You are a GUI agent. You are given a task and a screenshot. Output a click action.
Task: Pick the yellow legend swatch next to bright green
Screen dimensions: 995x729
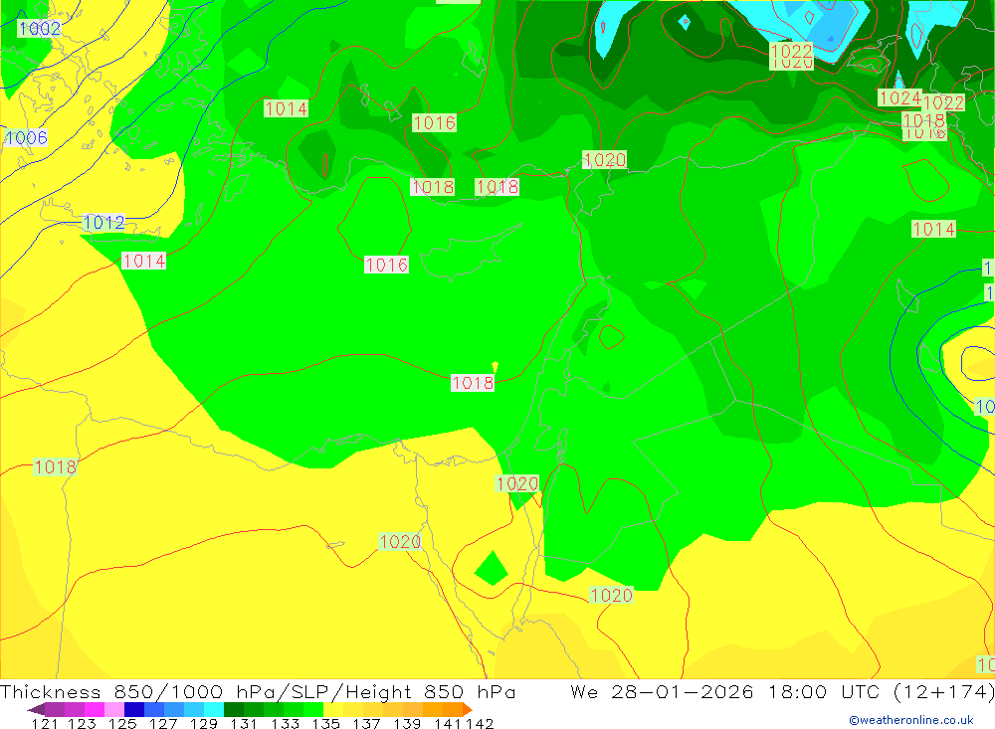pyautogui.click(x=333, y=709)
